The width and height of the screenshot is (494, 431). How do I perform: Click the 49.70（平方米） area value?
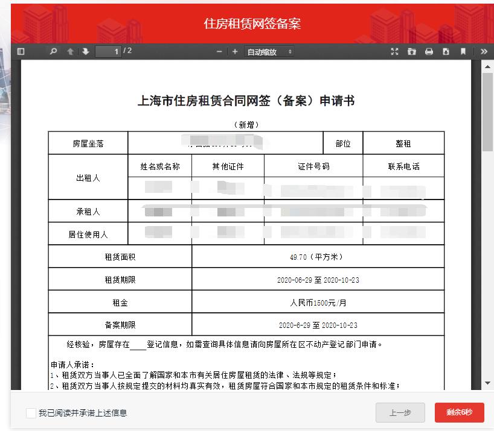click(x=316, y=257)
